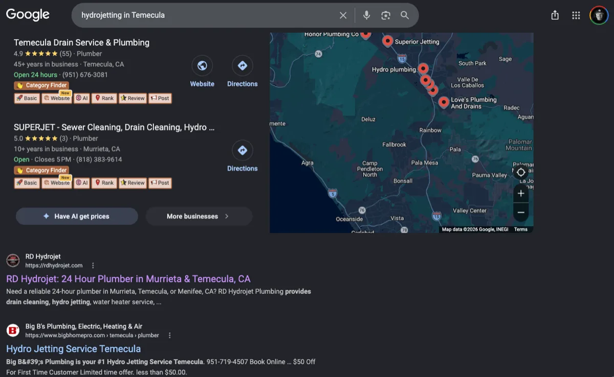Open the share icon in the header
The width and height of the screenshot is (614, 377).
[x=555, y=15]
